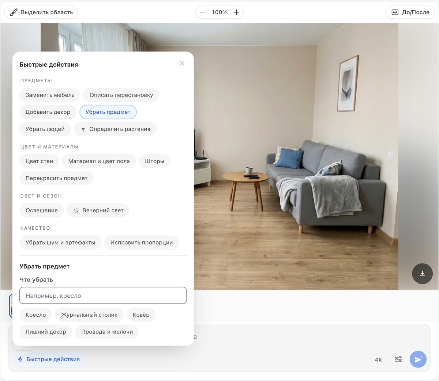439x381 pixels.
Task: Choose Перекрасить предмет action
Action: click(x=56, y=178)
